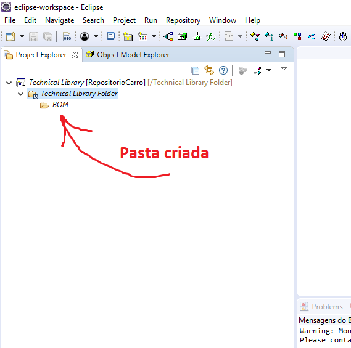Image resolution: width=351 pixels, height=348 pixels.
Task: Click yellow-magenta-cyan diamond hierarchy icon
Action: click(x=255, y=36)
